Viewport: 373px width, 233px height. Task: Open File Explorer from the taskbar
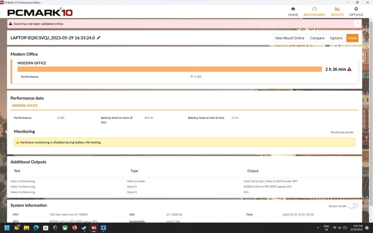tap(26, 228)
